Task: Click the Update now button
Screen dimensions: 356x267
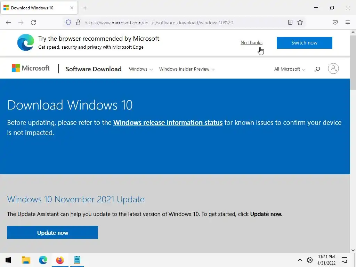Action: (52, 233)
